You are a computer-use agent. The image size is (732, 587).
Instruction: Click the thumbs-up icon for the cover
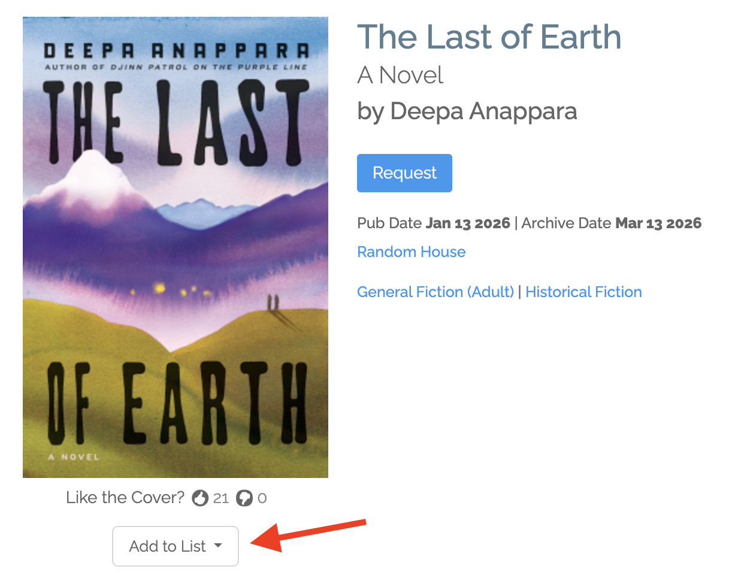(200, 498)
